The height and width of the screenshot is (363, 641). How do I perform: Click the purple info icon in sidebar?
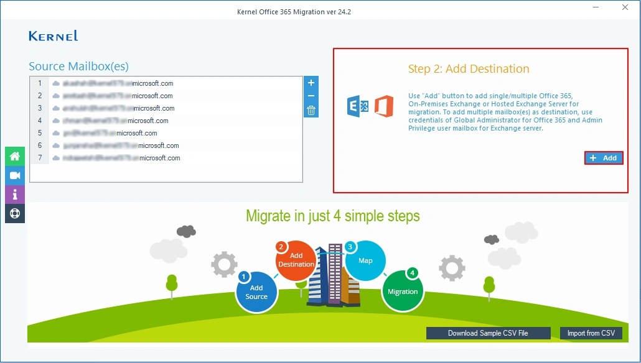14,195
